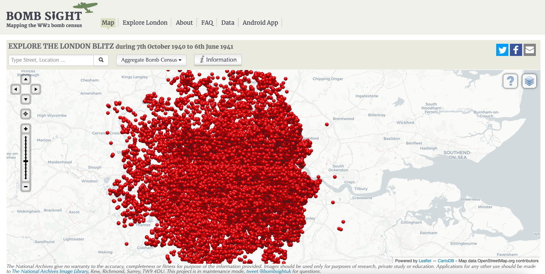Click the Tilbury map label
The height and width of the screenshot is (274, 545).
click(361, 188)
